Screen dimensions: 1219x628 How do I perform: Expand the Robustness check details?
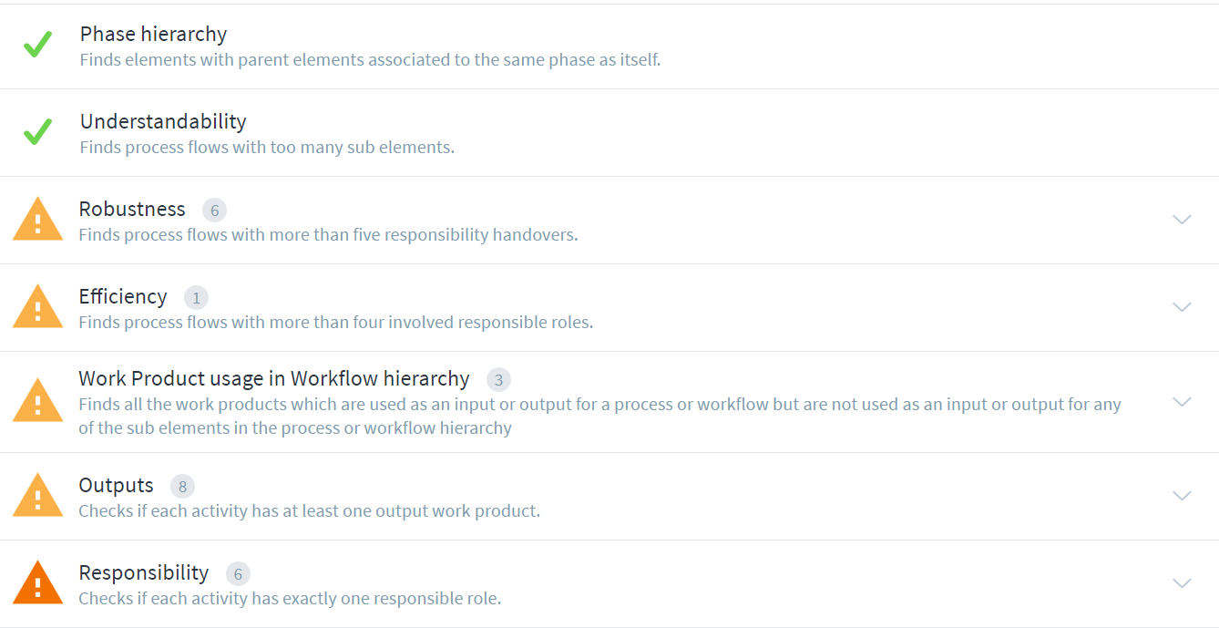(x=1182, y=220)
